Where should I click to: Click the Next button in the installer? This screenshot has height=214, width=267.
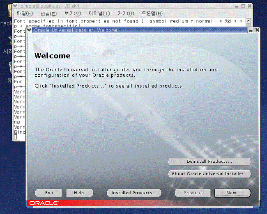tap(232, 193)
